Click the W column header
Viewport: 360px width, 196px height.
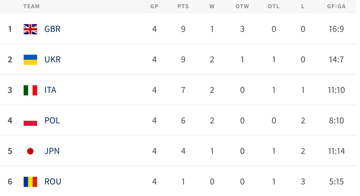tap(212, 6)
